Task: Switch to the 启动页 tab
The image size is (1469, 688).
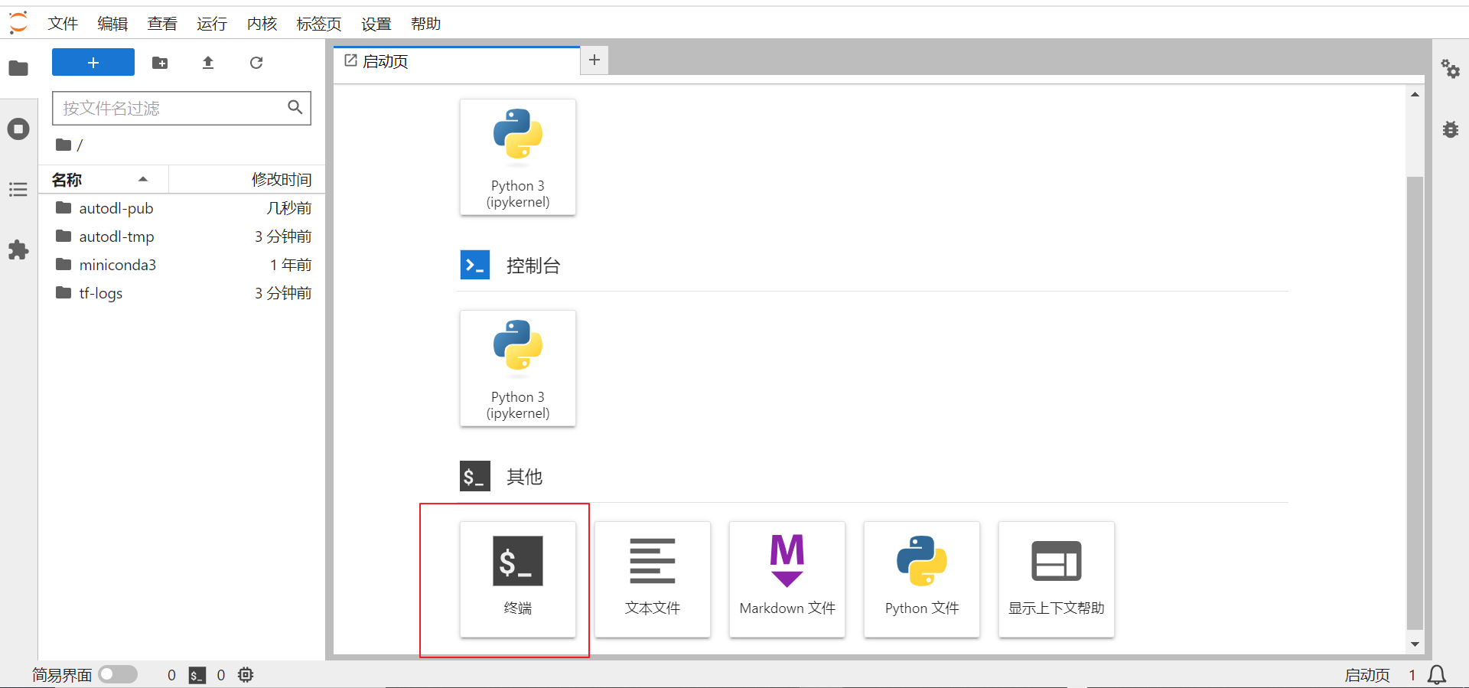Action: pyautogui.click(x=457, y=61)
